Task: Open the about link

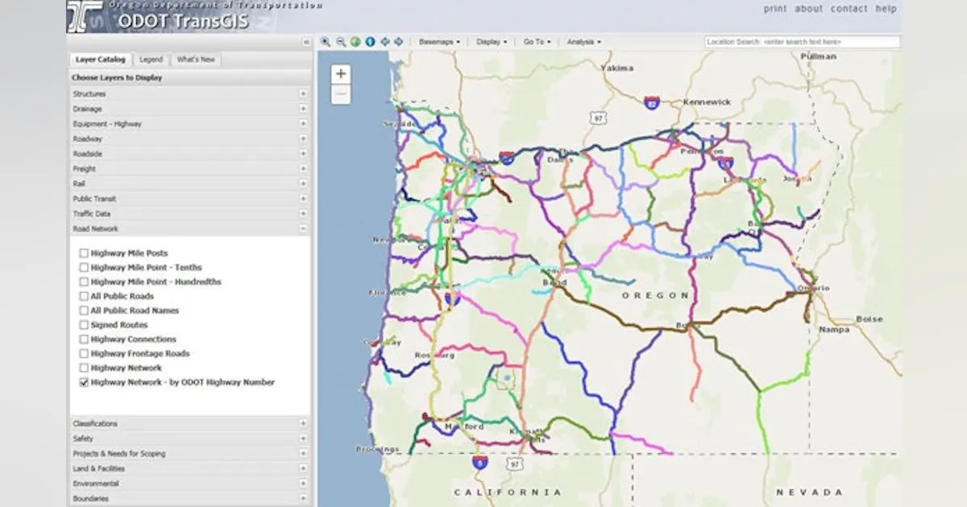Action: tap(809, 9)
